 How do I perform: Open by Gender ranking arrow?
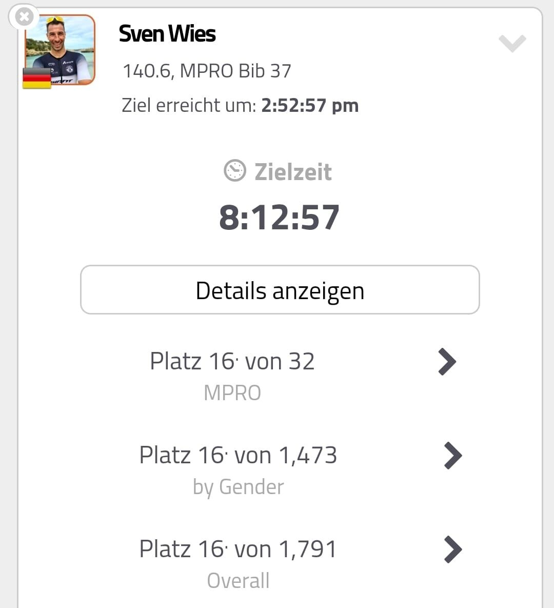[x=453, y=456]
